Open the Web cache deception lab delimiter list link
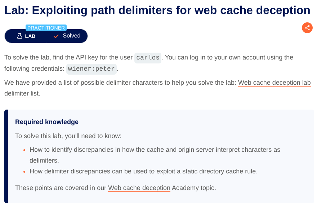Screen dimensions: 326x208 (x=274, y=83)
